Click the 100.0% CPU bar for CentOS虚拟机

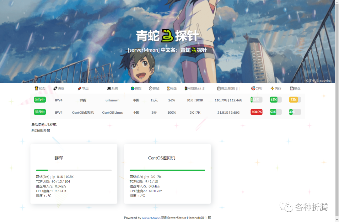click(x=256, y=112)
